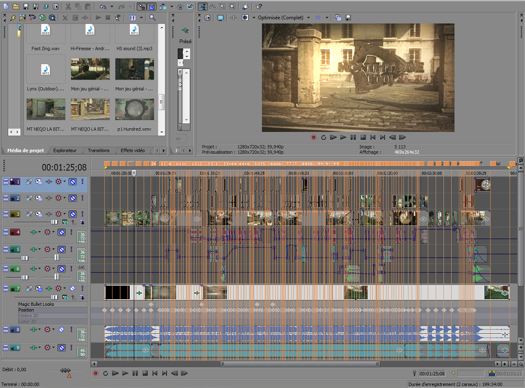The height and width of the screenshot is (388, 525).
Task: Toggle mute on audio track 8
Action: 61,329
